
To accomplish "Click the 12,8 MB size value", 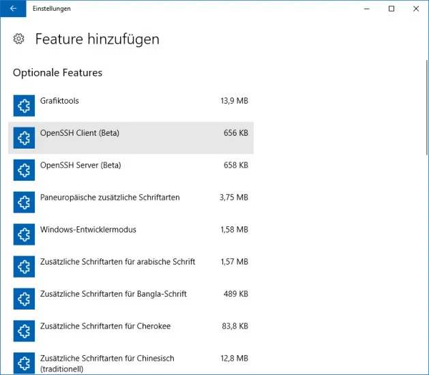I will [x=234, y=359].
